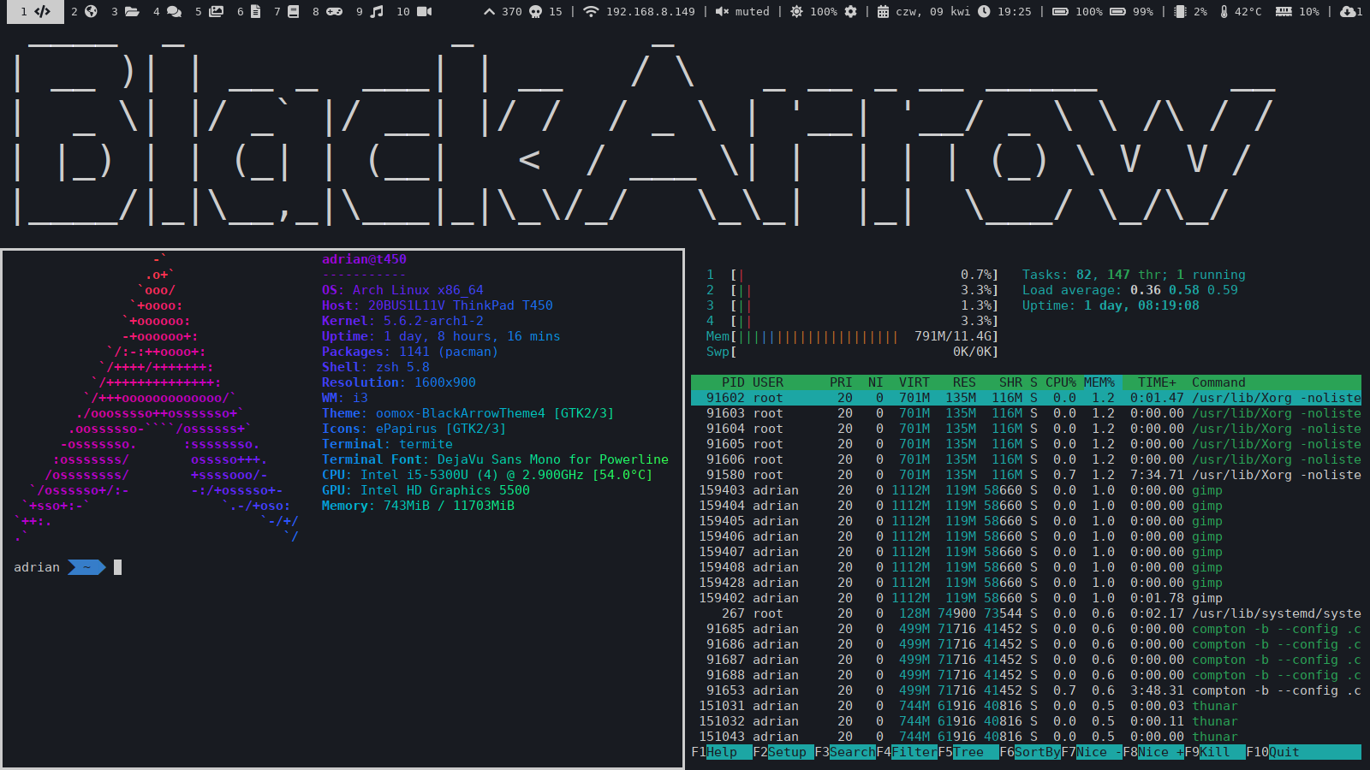
Task: Click the htop Swp usage meter
Action: click(x=852, y=352)
